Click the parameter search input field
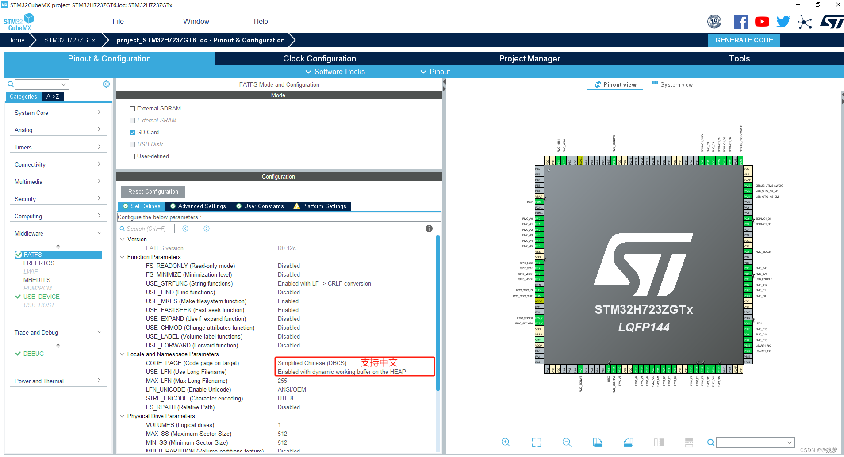844x457 pixels. (150, 228)
